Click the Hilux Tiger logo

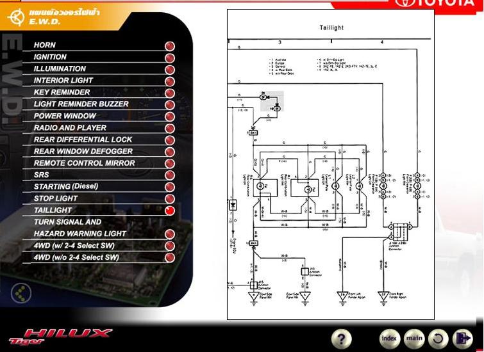(x=60, y=336)
